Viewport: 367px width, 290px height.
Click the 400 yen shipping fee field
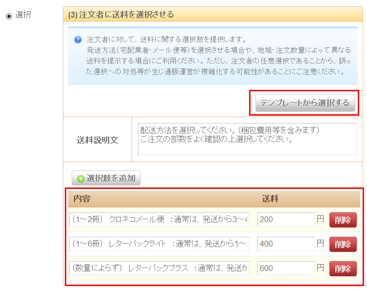(x=286, y=244)
